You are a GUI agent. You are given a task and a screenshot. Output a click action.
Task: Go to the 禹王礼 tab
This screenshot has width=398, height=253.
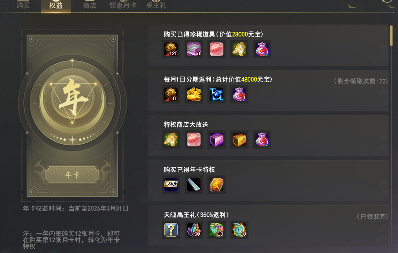point(156,5)
